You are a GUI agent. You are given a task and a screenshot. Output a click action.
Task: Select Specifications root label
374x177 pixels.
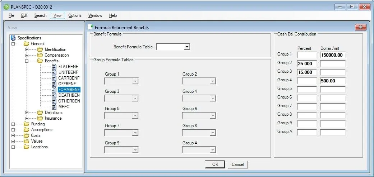point(29,38)
